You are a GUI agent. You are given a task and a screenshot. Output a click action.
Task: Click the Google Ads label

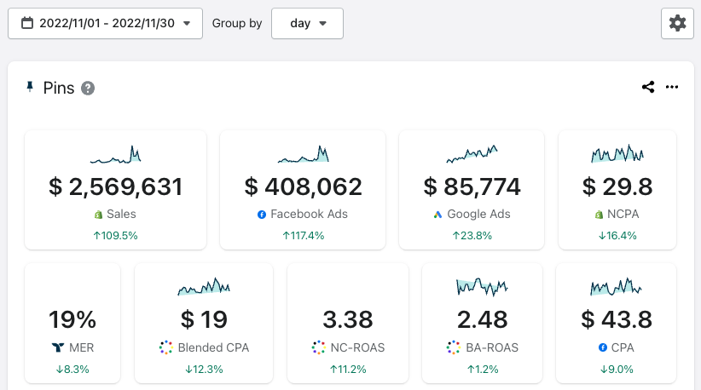(478, 215)
